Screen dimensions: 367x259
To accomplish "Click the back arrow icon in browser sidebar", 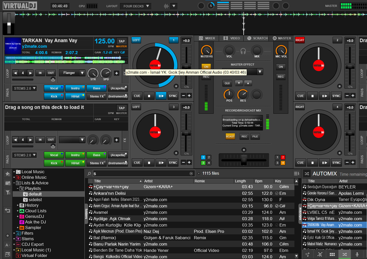I will pos(8,210).
